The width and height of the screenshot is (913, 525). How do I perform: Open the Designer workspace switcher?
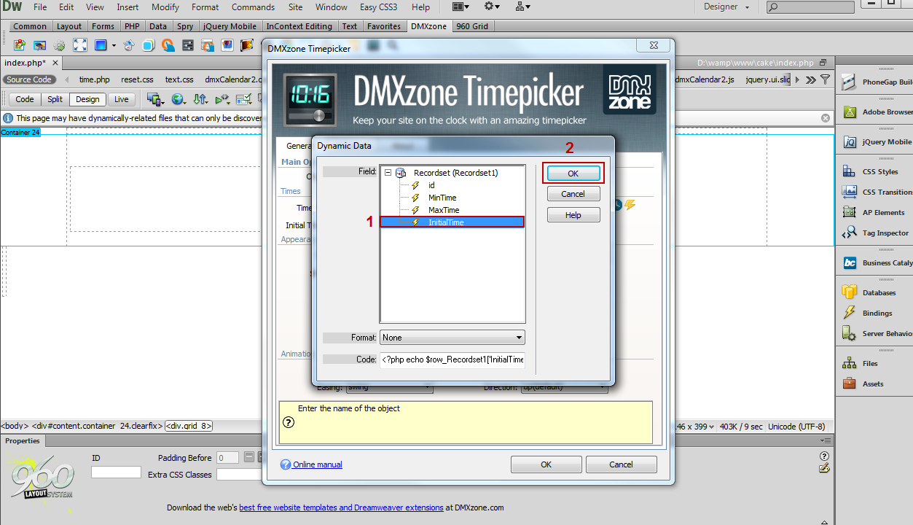(x=726, y=7)
